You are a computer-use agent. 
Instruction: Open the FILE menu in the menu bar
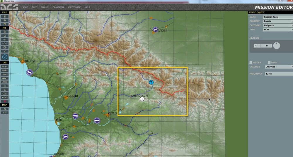(25, 7)
